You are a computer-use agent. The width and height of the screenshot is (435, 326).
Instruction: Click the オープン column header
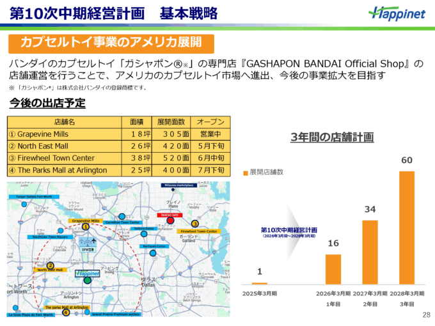[210, 122]
